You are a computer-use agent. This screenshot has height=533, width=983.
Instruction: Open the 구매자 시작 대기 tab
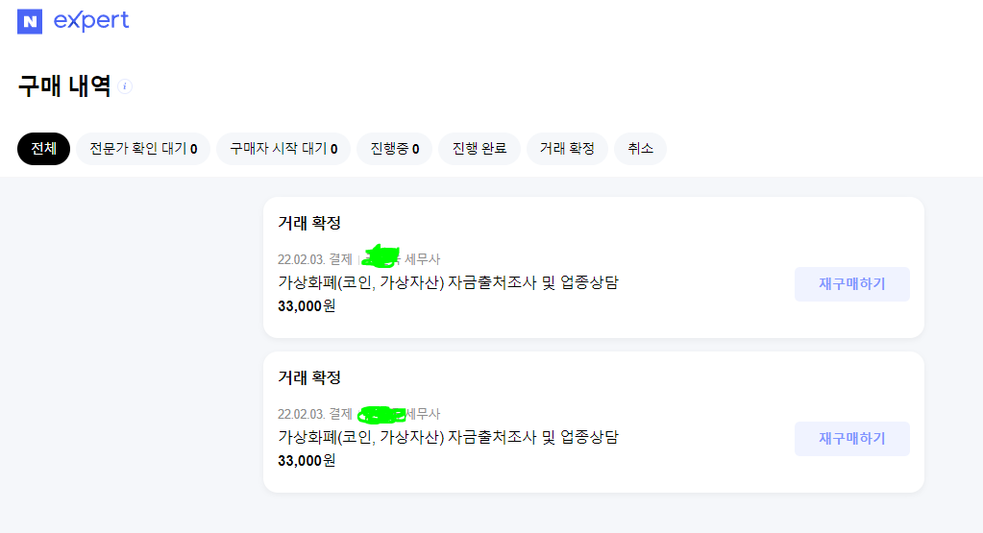[283, 149]
